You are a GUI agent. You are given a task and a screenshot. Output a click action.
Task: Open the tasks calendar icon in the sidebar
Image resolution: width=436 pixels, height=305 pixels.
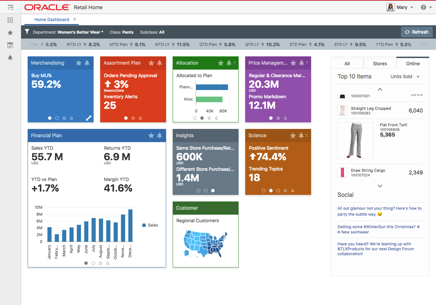pos(10,45)
